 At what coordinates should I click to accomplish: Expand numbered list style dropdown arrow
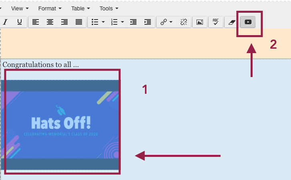click(x=122, y=22)
